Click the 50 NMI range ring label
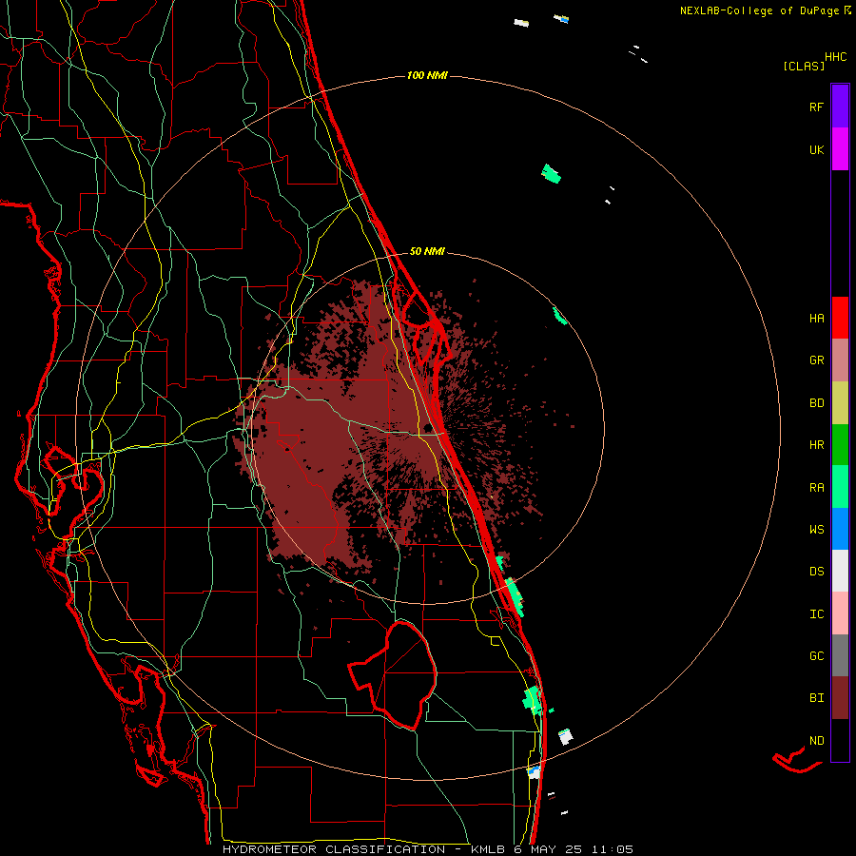856x856 pixels. pyautogui.click(x=427, y=251)
